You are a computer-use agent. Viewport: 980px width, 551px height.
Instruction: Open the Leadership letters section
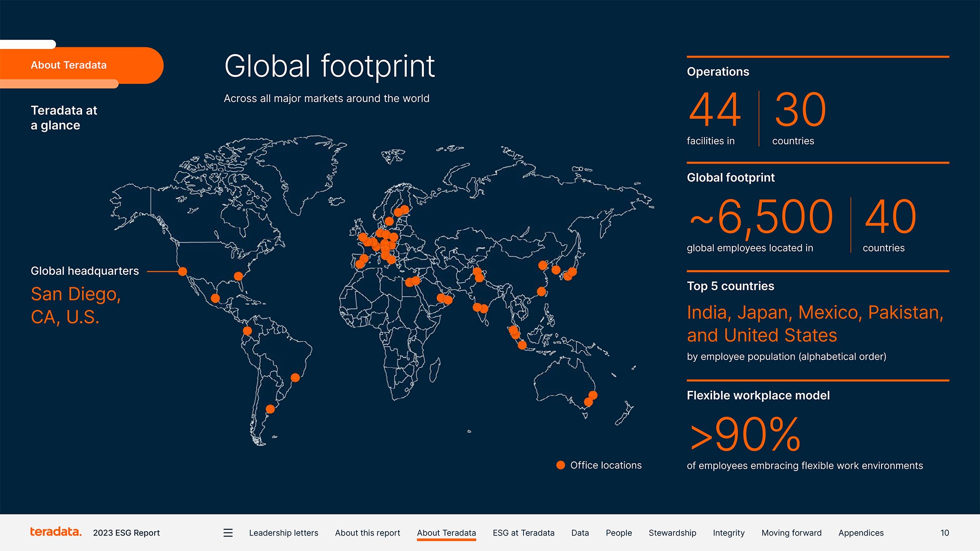pos(283,533)
